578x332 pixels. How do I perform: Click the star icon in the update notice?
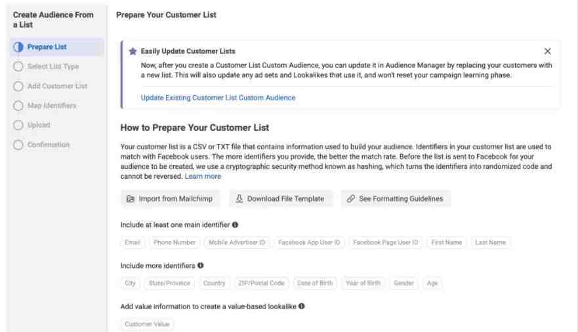click(x=133, y=52)
